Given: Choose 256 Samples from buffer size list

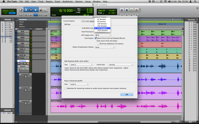Looking at the screenshot, I should [x=102, y=26].
